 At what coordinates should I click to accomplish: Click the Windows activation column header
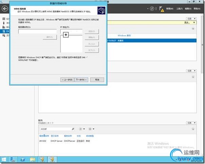124,36
